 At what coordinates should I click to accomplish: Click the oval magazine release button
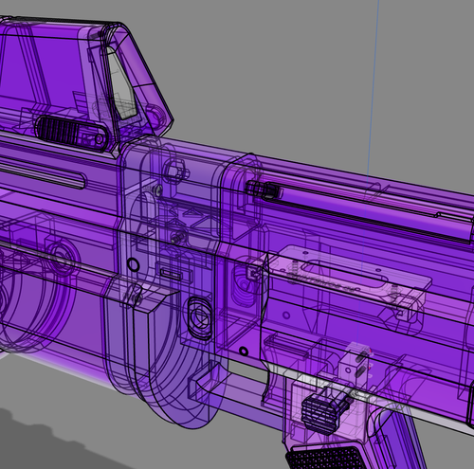pyautogui.click(x=199, y=317)
